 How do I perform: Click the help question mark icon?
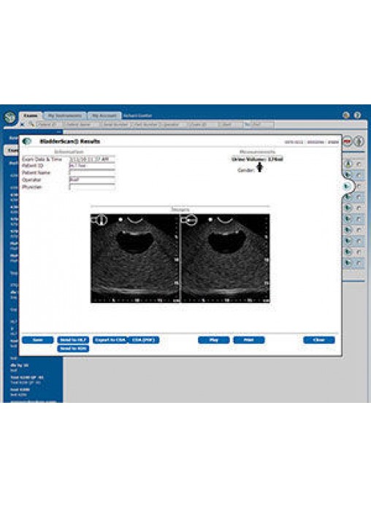click(x=357, y=115)
